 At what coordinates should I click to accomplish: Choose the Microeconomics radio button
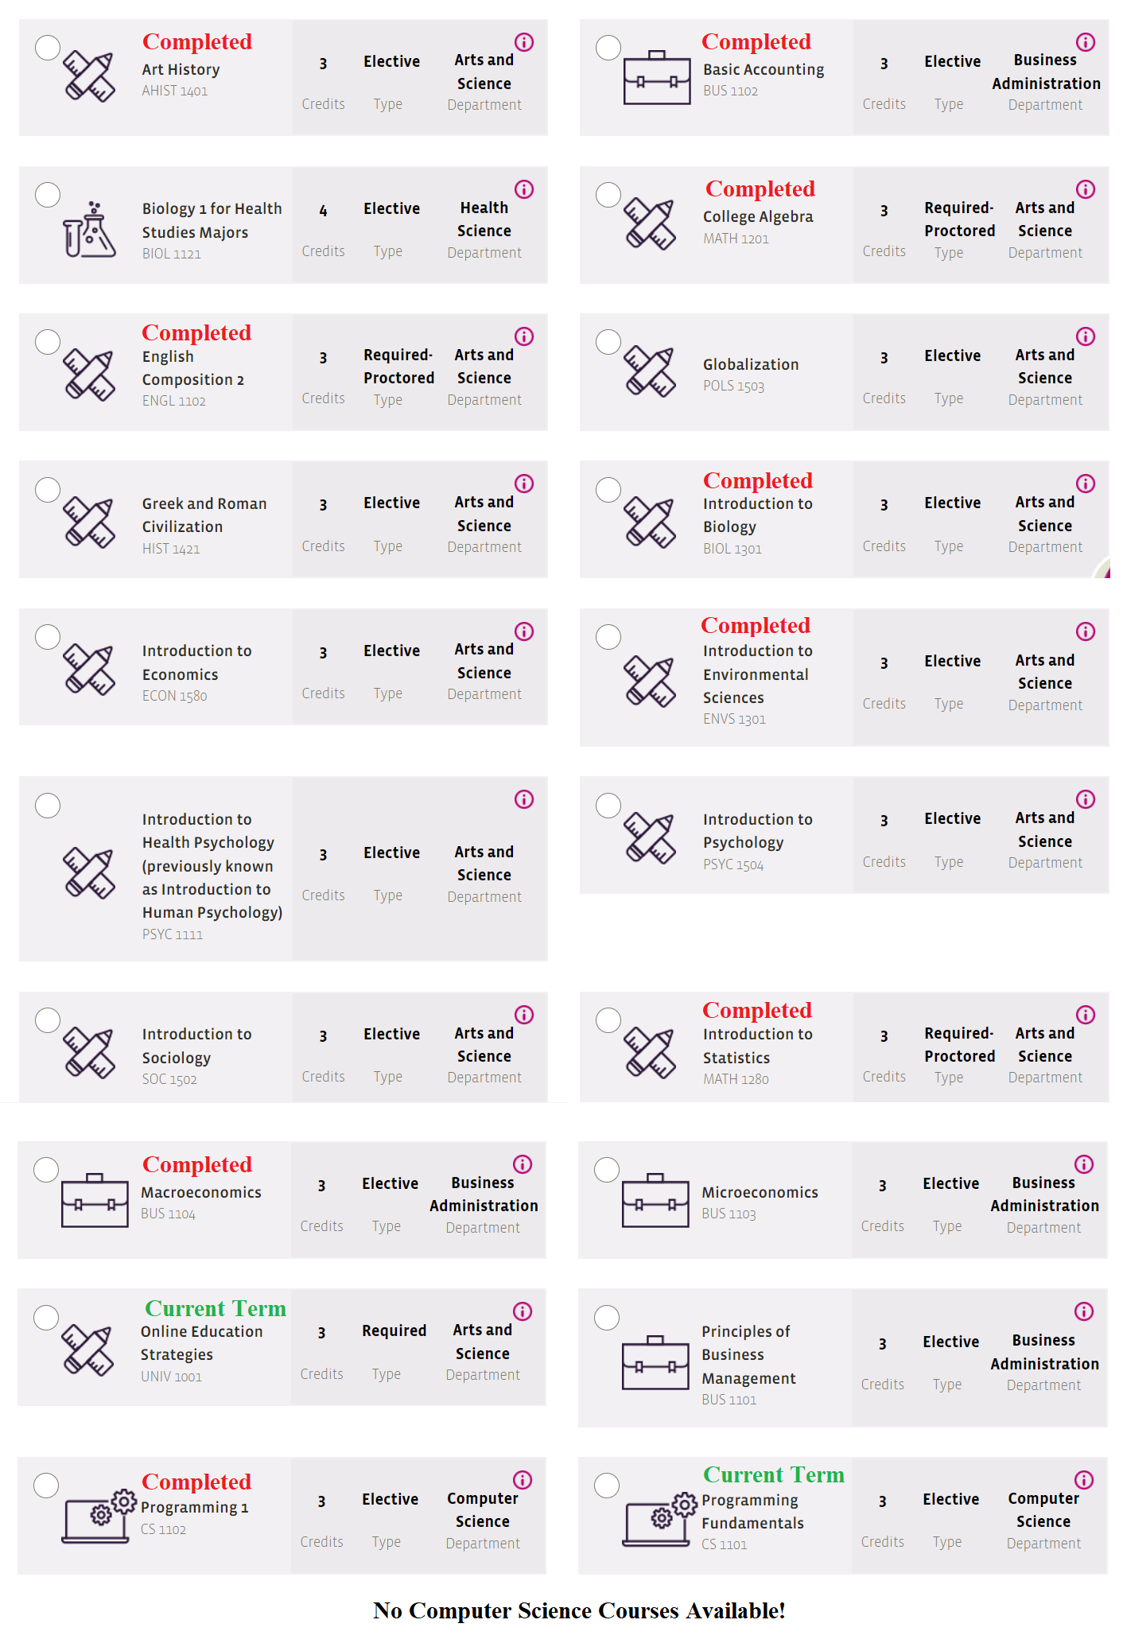[x=607, y=1170]
